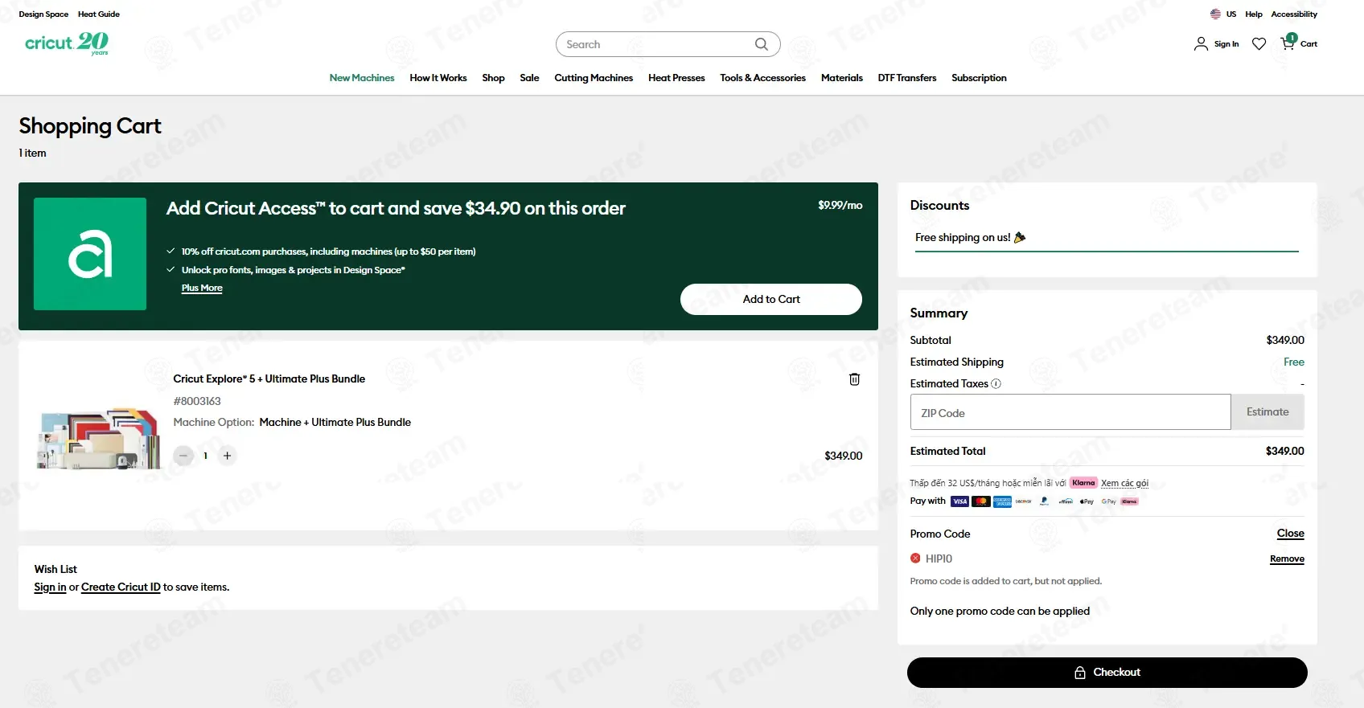Click the Sign In user icon
This screenshot has width=1364, height=708.
tap(1201, 44)
